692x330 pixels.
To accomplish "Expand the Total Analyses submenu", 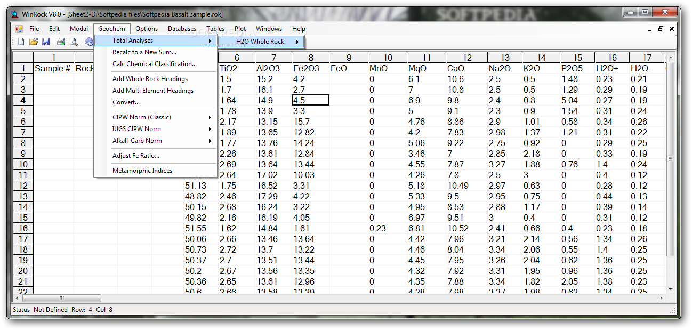I will [x=155, y=41].
